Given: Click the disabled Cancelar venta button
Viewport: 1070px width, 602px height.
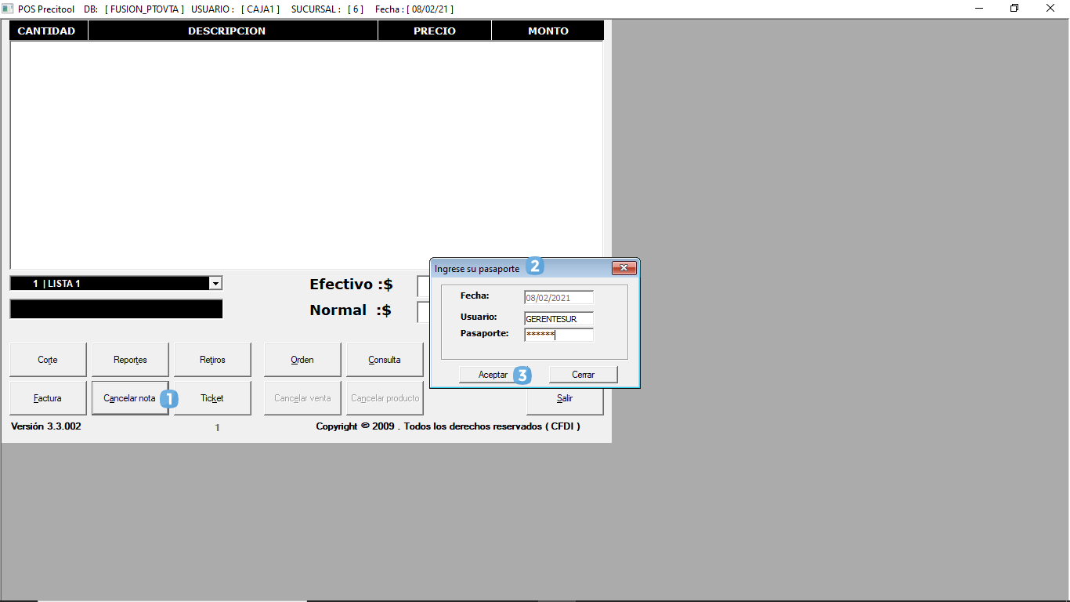Looking at the screenshot, I should coord(302,398).
